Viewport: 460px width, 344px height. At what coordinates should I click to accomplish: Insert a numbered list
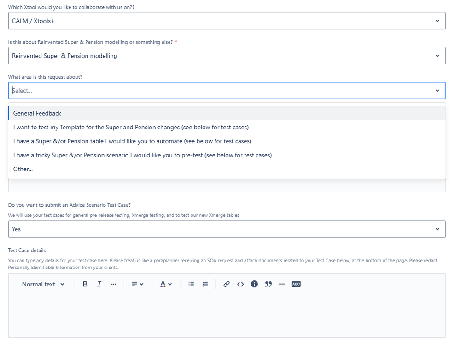(205, 284)
